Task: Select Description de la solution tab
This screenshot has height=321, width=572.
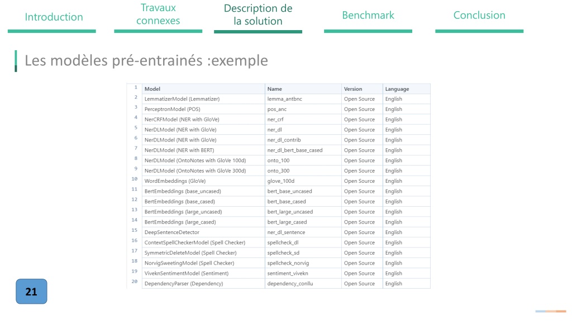Action: pos(258,14)
